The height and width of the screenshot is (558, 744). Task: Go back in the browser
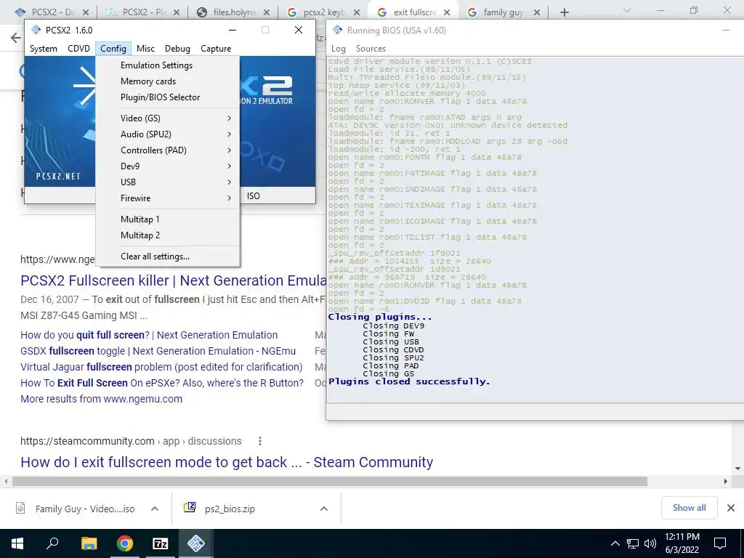(x=16, y=38)
